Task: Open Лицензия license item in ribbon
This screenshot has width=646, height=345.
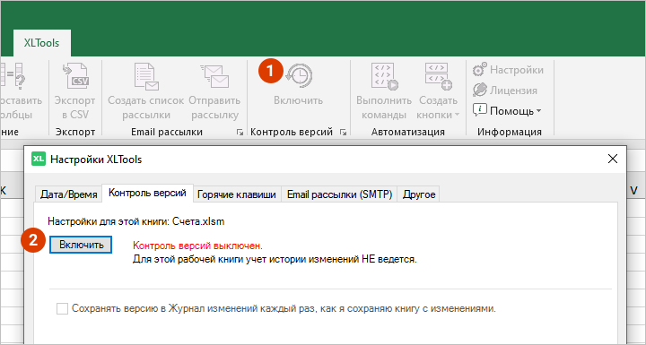Action: [504, 91]
